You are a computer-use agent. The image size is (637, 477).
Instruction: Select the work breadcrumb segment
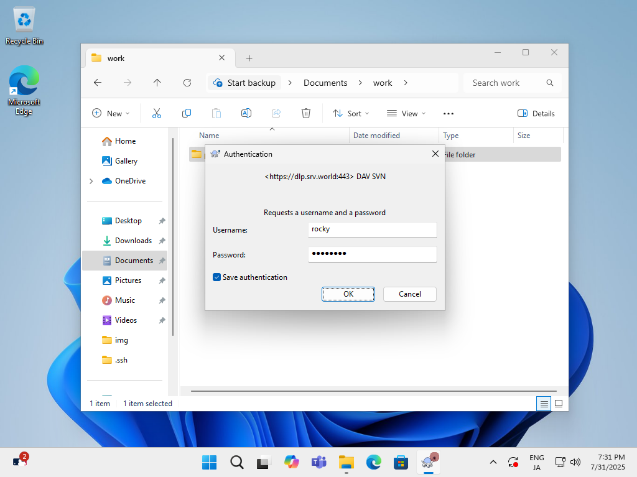point(383,83)
